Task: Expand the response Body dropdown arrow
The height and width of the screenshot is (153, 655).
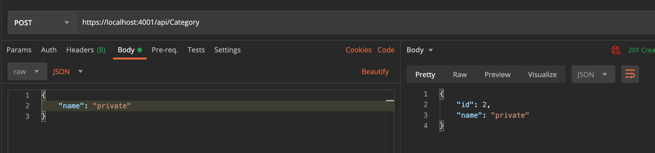Action: 431,50
